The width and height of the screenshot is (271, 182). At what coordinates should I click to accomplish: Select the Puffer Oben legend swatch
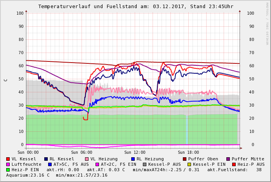[x=185, y=159]
